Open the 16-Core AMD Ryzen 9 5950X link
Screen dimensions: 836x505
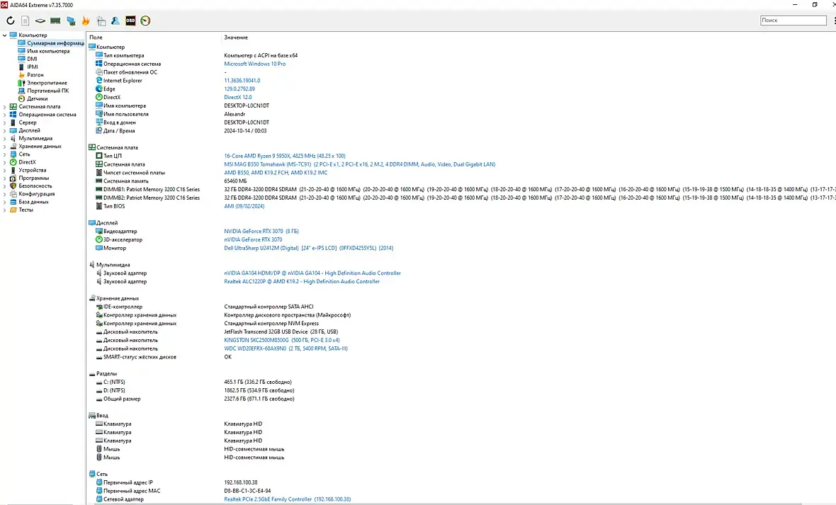point(285,156)
